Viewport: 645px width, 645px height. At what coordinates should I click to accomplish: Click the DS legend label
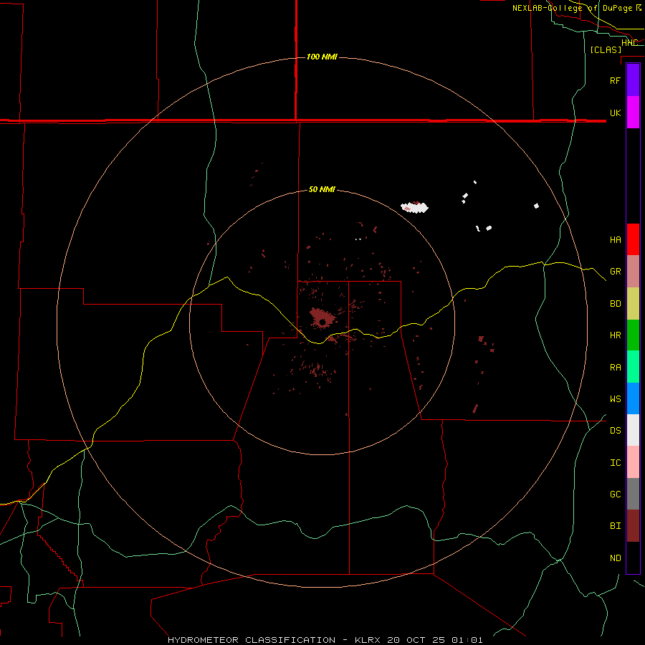615,431
